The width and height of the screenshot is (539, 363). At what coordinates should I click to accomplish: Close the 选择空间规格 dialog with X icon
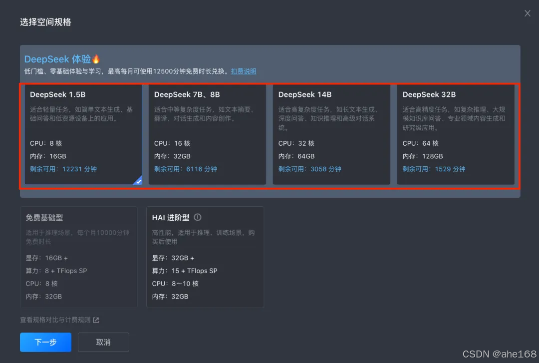(x=528, y=13)
